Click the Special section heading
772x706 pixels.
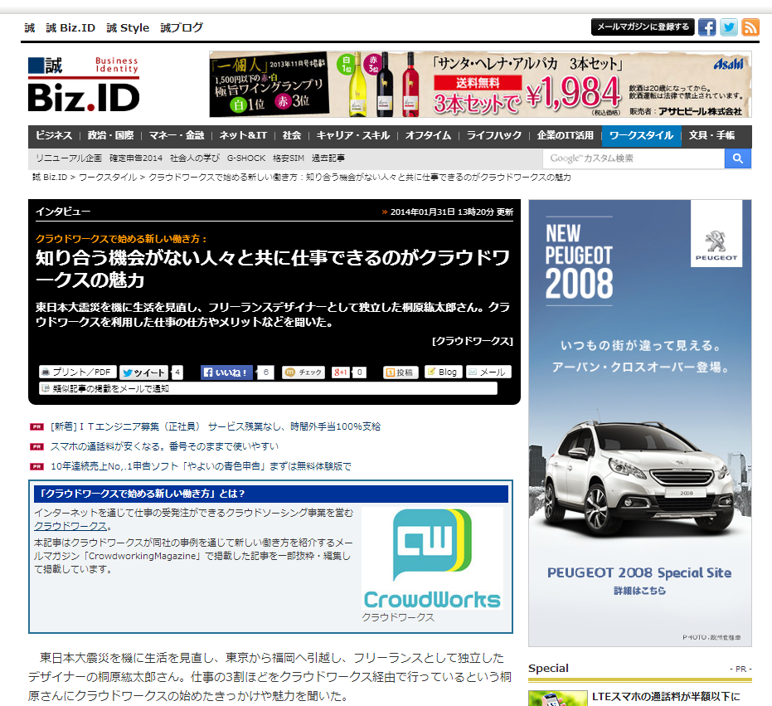point(548,669)
